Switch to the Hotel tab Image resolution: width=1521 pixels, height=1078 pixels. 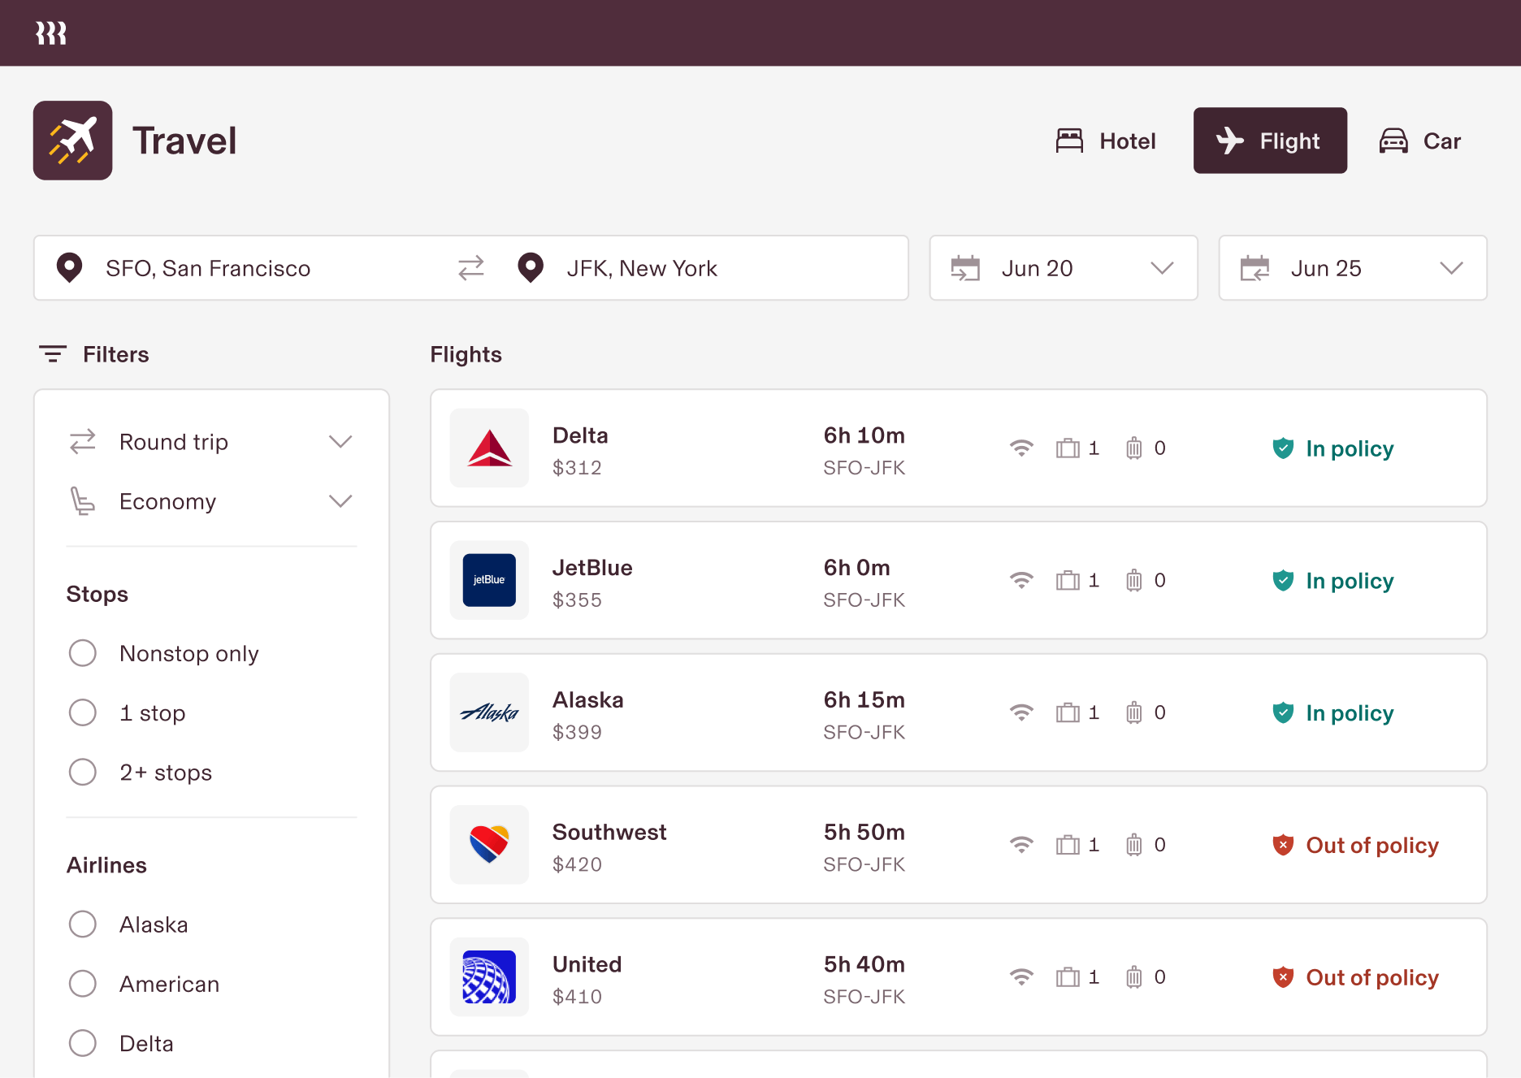pyautogui.click(x=1106, y=141)
